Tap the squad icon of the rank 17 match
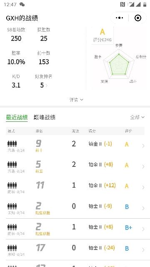 [12, 248]
